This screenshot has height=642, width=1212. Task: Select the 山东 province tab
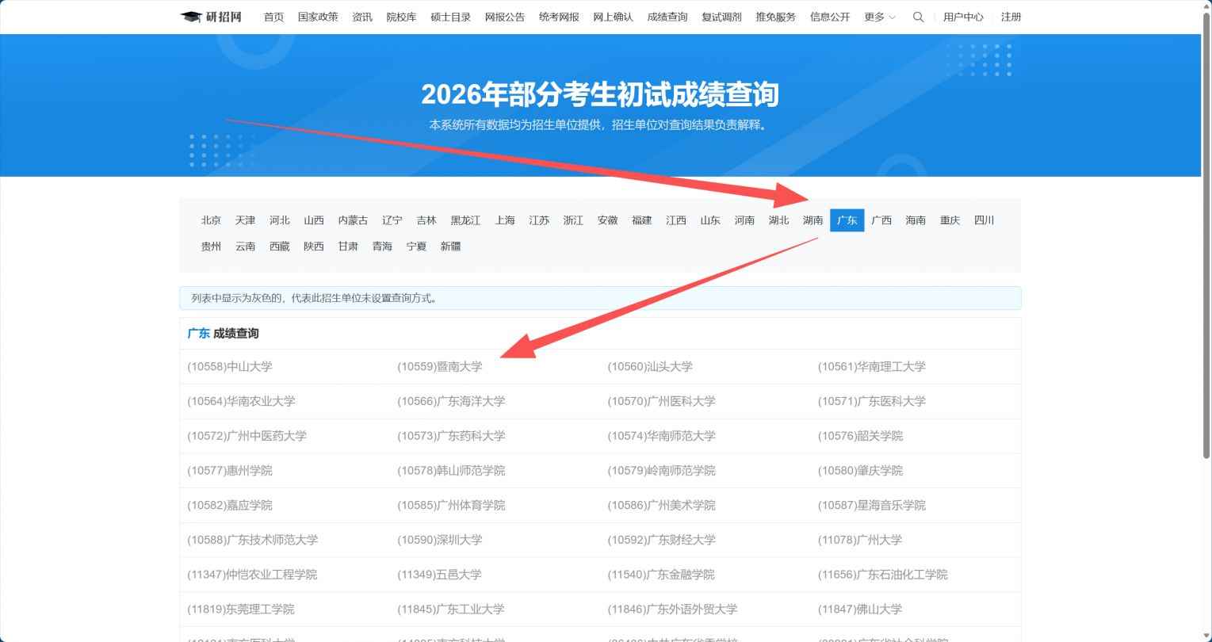coord(710,220)
